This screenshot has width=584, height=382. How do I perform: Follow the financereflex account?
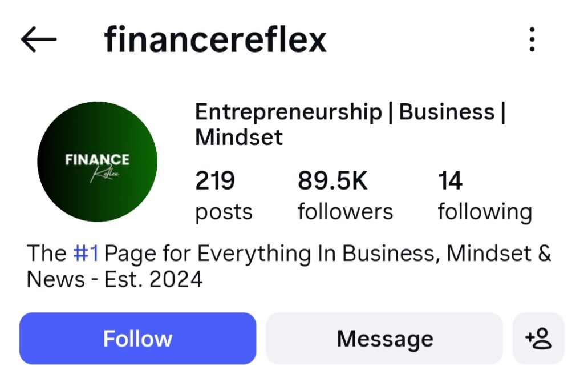click(137, 339)
